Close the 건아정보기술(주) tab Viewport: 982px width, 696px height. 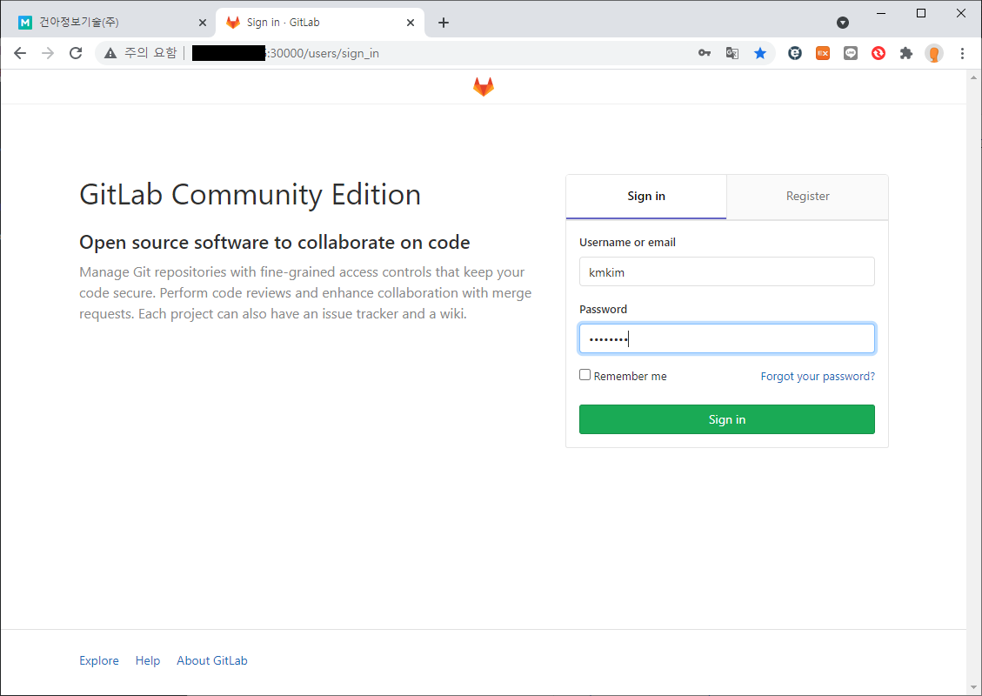(203, 23)
